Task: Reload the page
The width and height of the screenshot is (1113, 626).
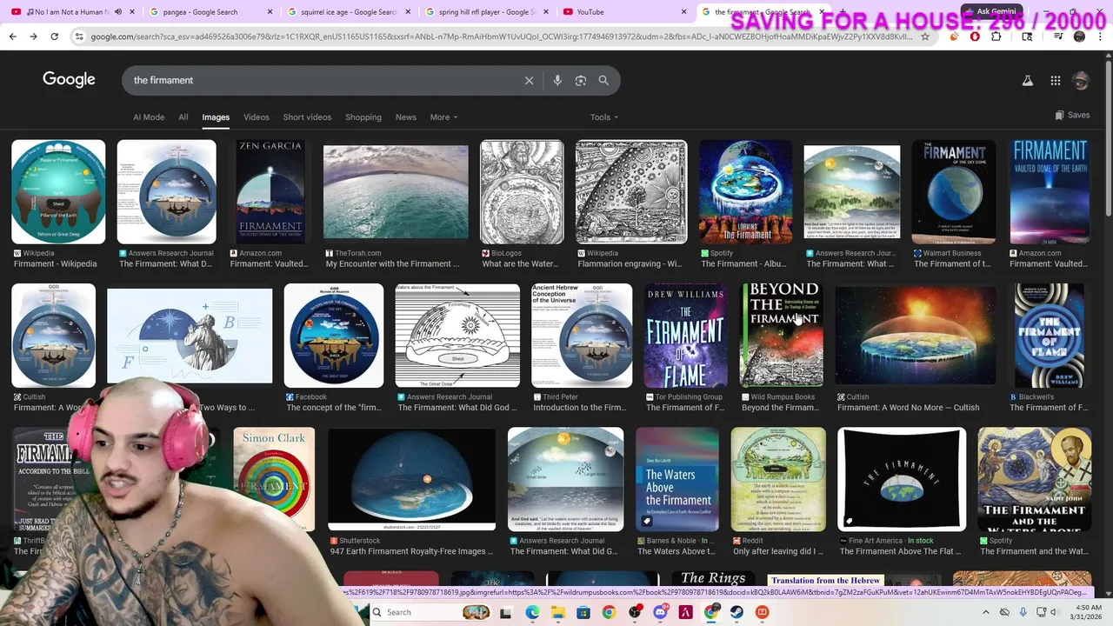Action: tap(54, 37)
